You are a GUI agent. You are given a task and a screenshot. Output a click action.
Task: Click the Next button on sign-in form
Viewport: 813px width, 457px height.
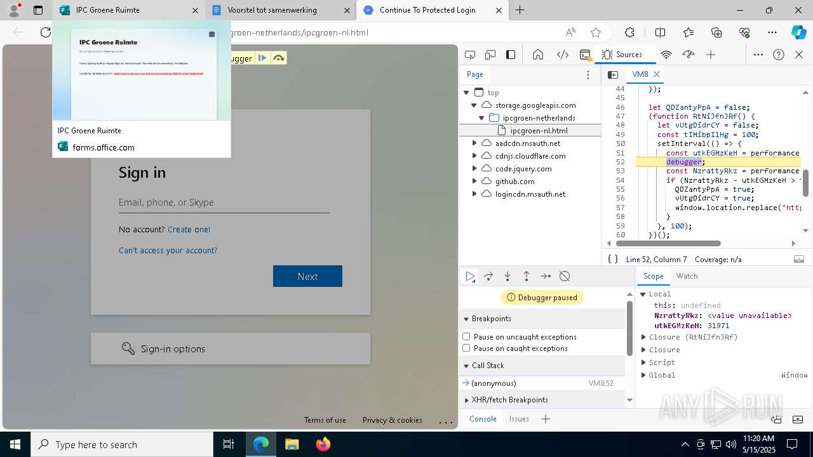pyautogui.click(x=307, y=276)
